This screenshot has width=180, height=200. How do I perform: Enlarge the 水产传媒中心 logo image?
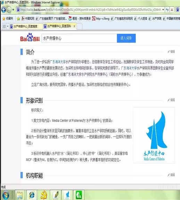154,135
